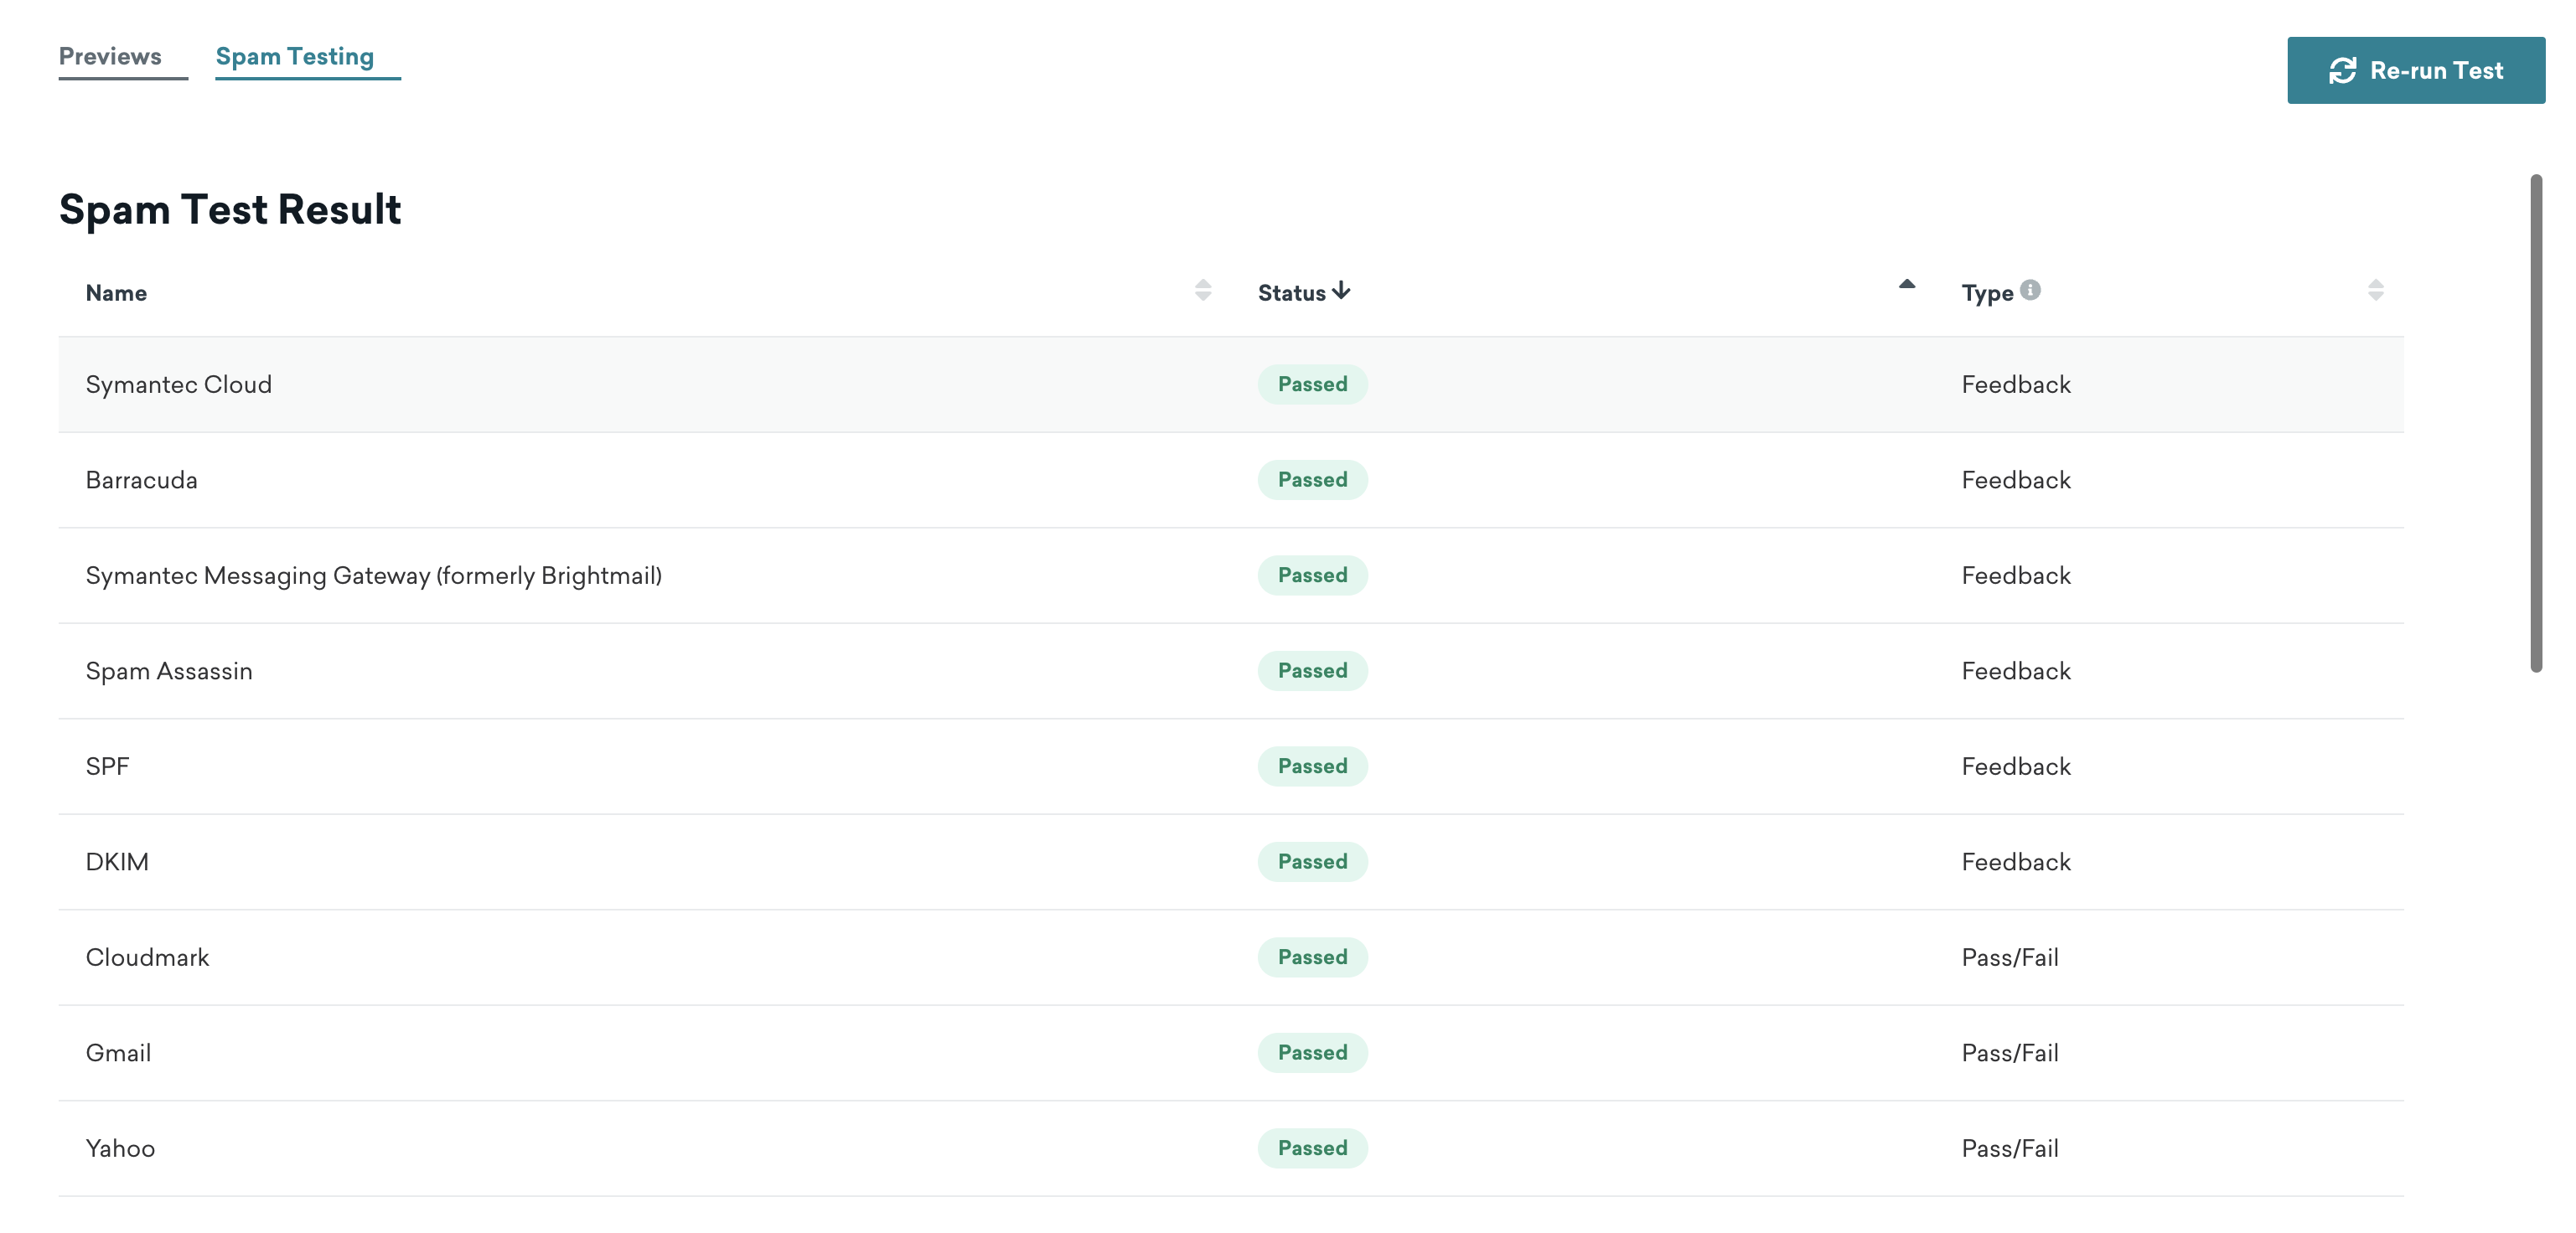The width and height of the screenshot is (2576, 1233).
Task: Sort by Name column descending
Action: click(1203, 297)
